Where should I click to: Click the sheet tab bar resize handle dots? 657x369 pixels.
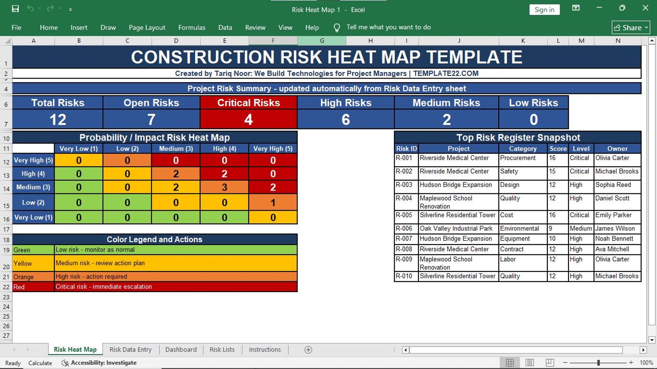[394, 350]
